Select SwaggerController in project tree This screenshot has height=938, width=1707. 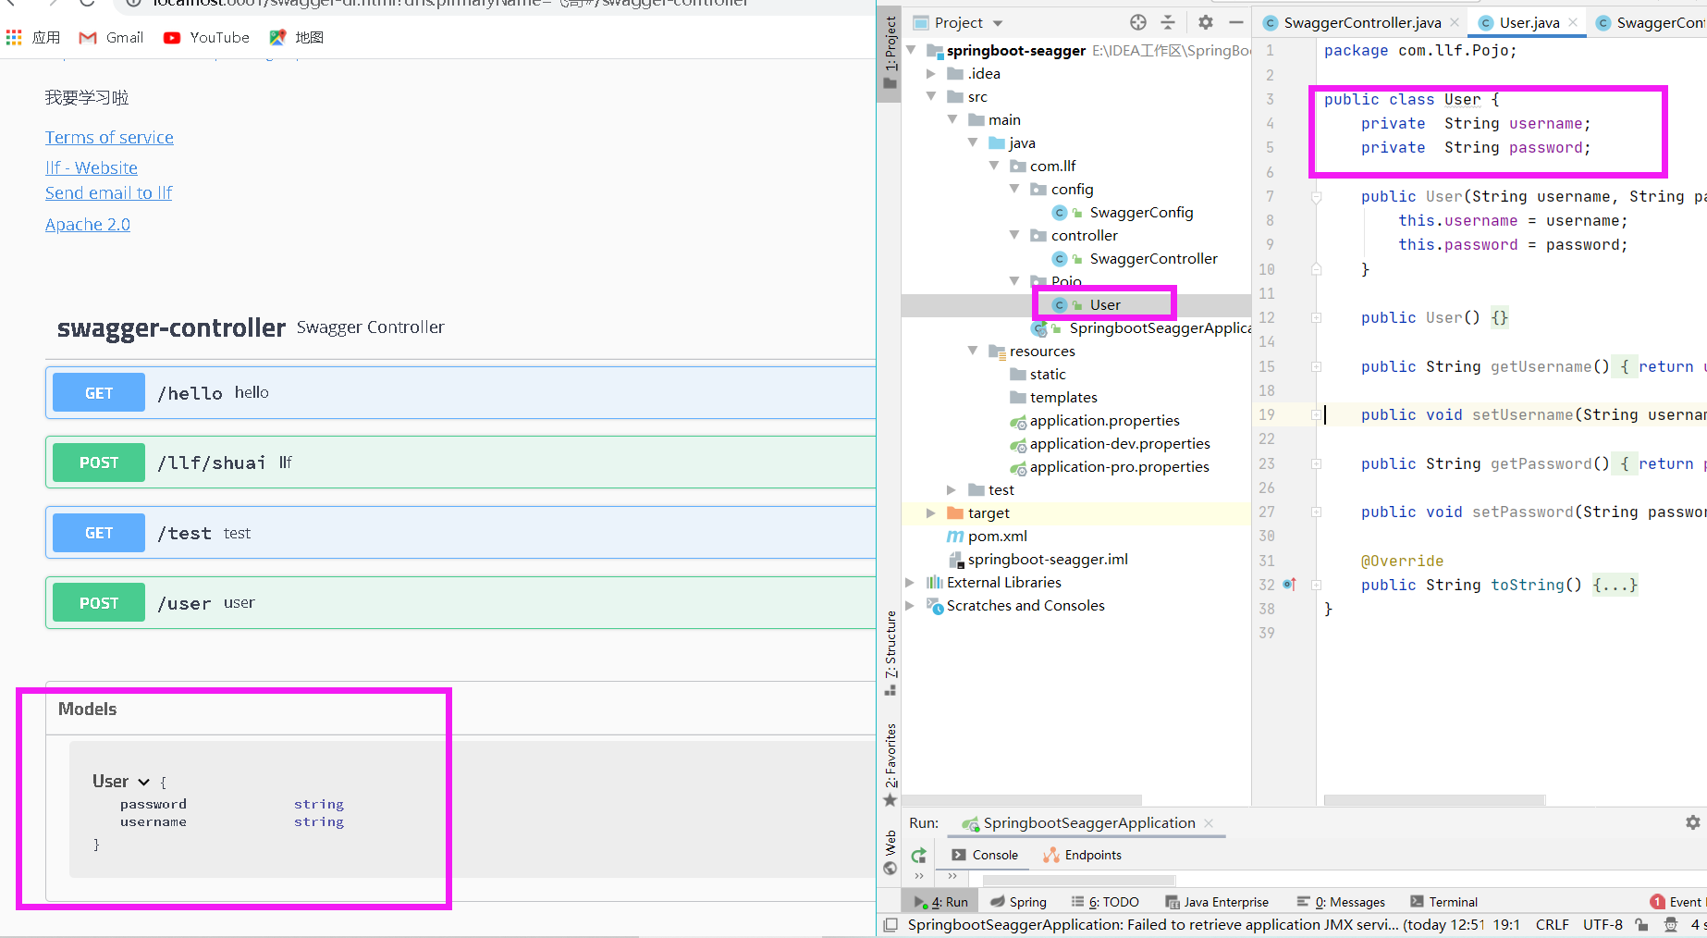[x=1153, y=258]
